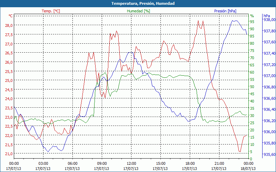Click the 28,0 temperature axis value
276x172 pixels.
(x=9, y=25)
